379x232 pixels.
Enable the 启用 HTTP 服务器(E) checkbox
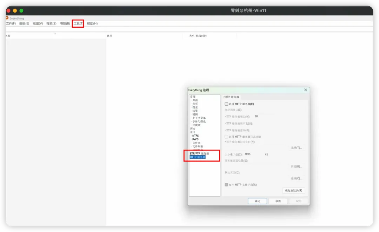[x=226, y=104]
